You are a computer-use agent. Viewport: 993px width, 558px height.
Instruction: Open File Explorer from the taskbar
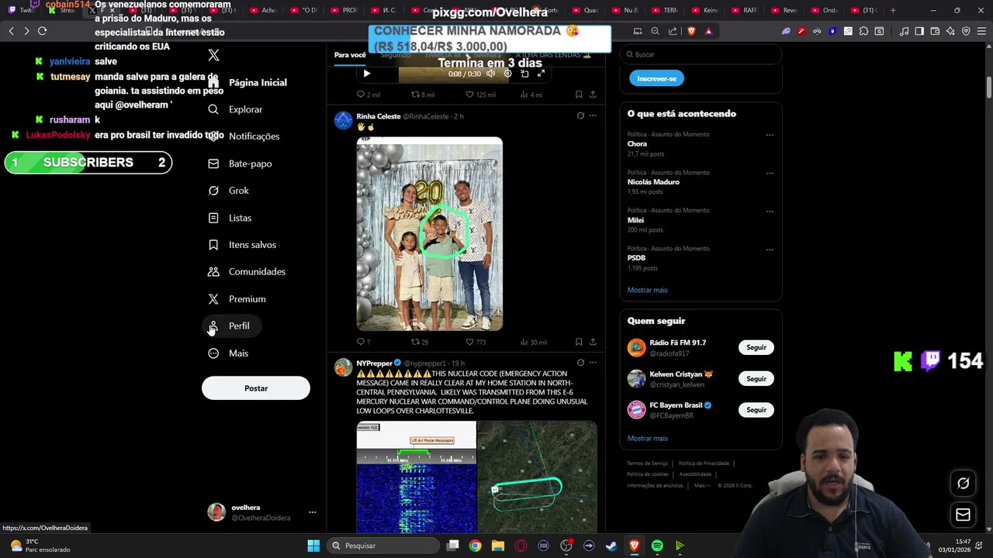(498, 546)
